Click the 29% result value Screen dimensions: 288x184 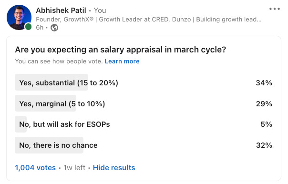264,104
